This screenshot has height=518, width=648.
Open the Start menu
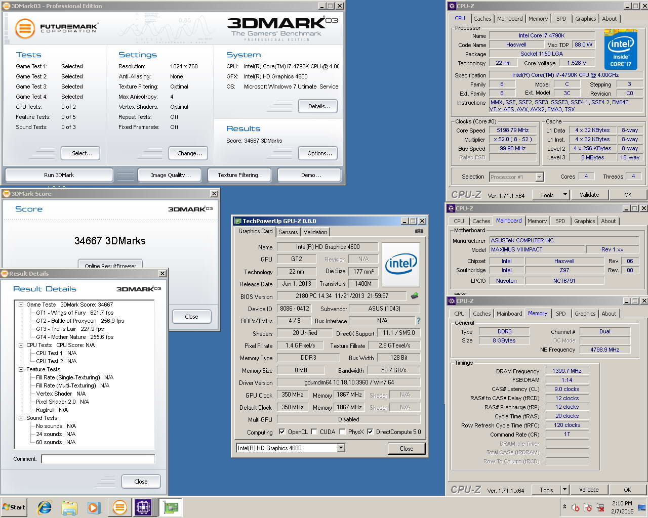coord(14,507)
